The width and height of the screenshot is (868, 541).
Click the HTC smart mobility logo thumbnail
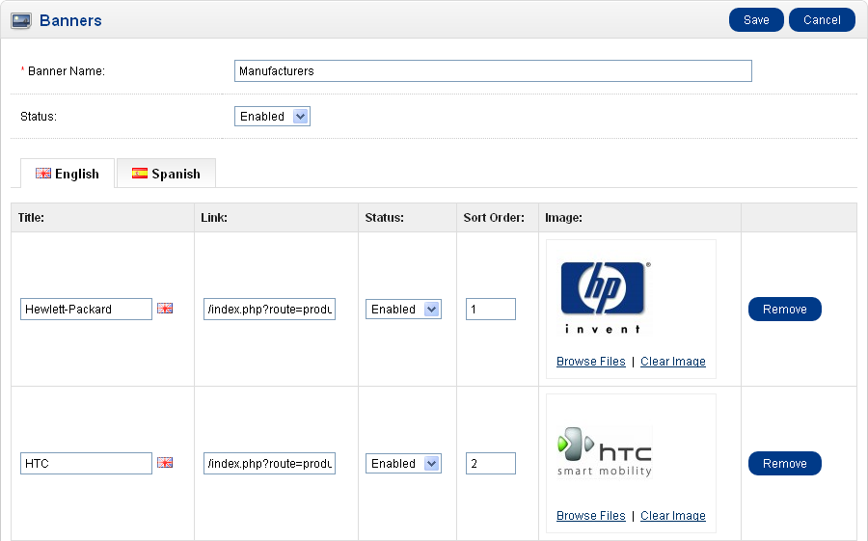pyautogui.click(x=605, y=451)
